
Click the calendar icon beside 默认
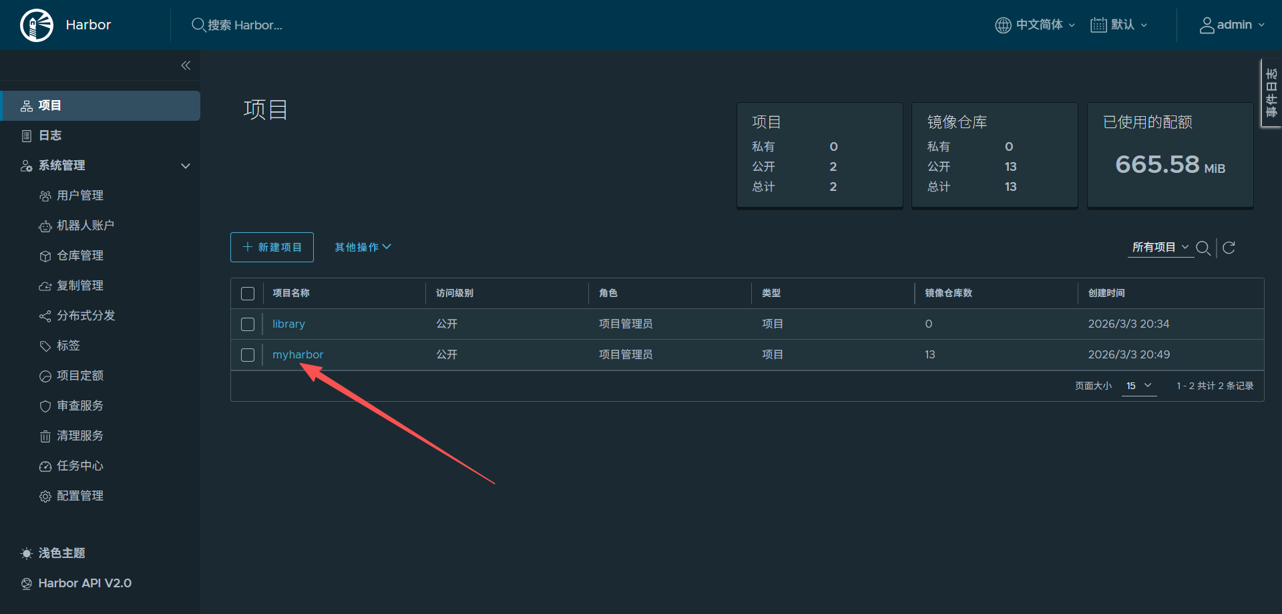pos(1098,25)
